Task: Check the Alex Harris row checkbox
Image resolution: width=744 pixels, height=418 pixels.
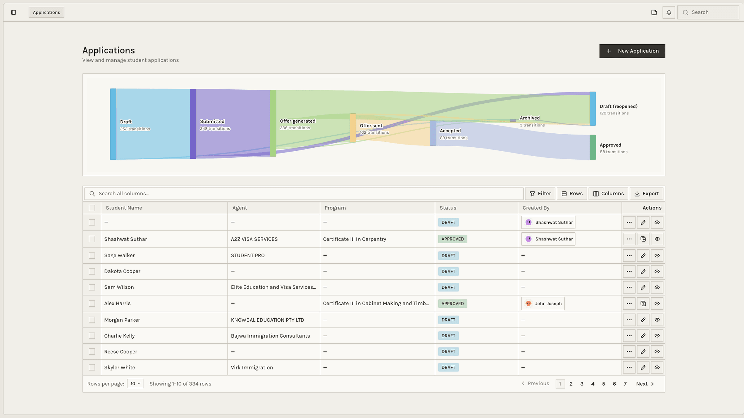Action: click(x=92, y=304)
